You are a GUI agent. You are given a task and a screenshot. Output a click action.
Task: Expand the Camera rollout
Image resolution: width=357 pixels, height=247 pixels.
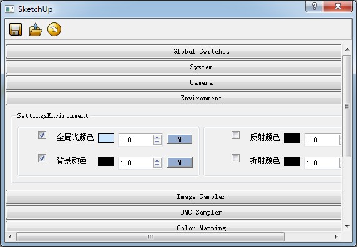(x=174, y=82)
